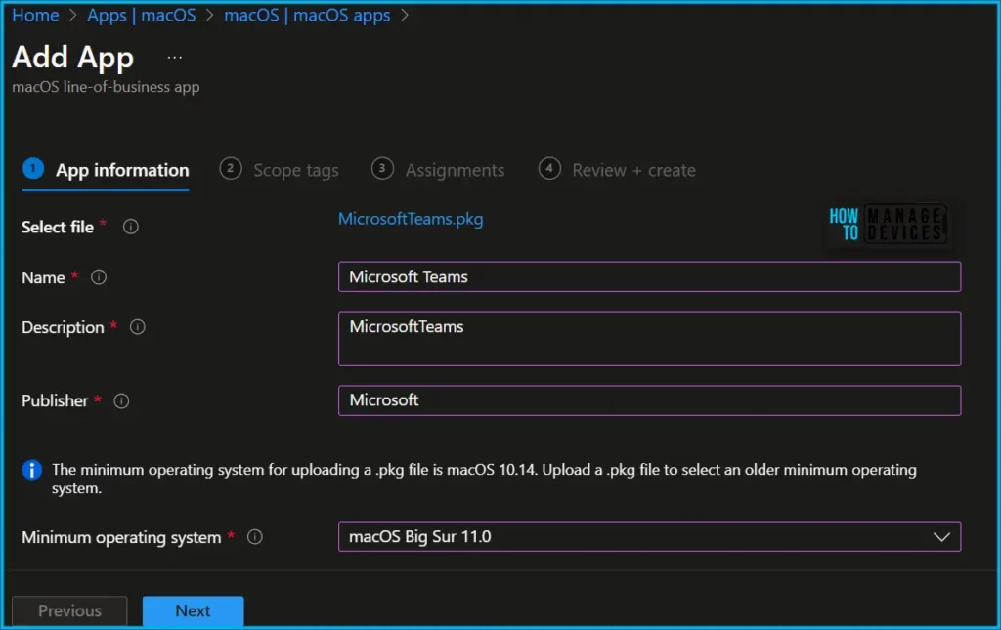Open info icon beside Publisher label
This screenshot has height=630, width=1001.
point(121,401)
